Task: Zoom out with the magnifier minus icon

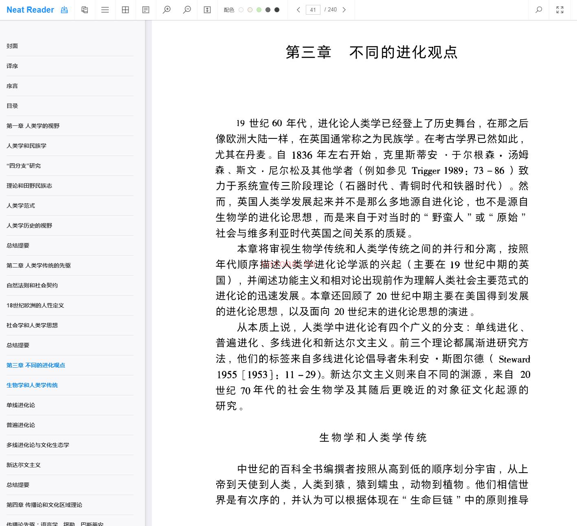Action: [x=187, y=10]
